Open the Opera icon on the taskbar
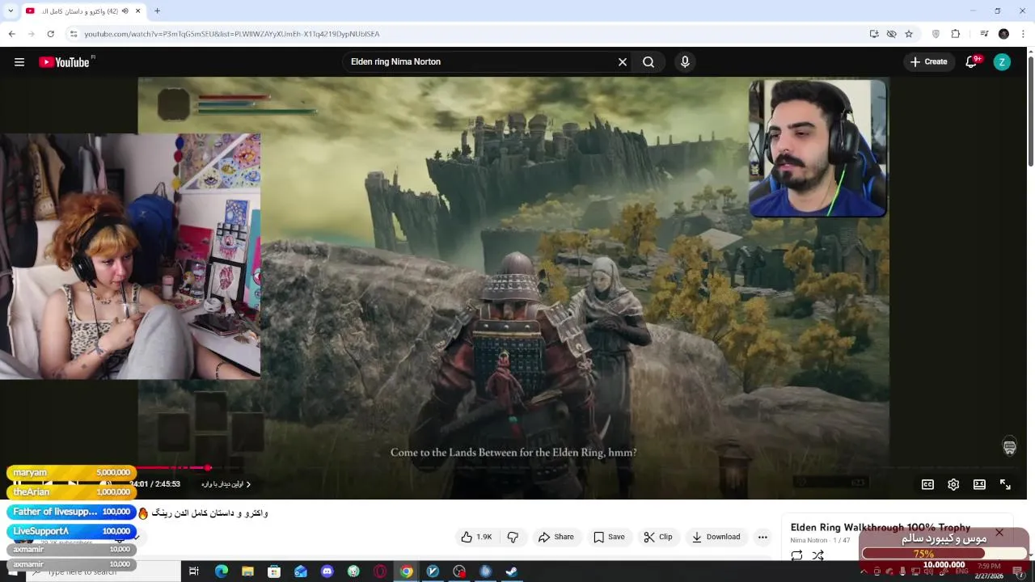The width and height of the screenshot is (1035, 582). point(380,571)
